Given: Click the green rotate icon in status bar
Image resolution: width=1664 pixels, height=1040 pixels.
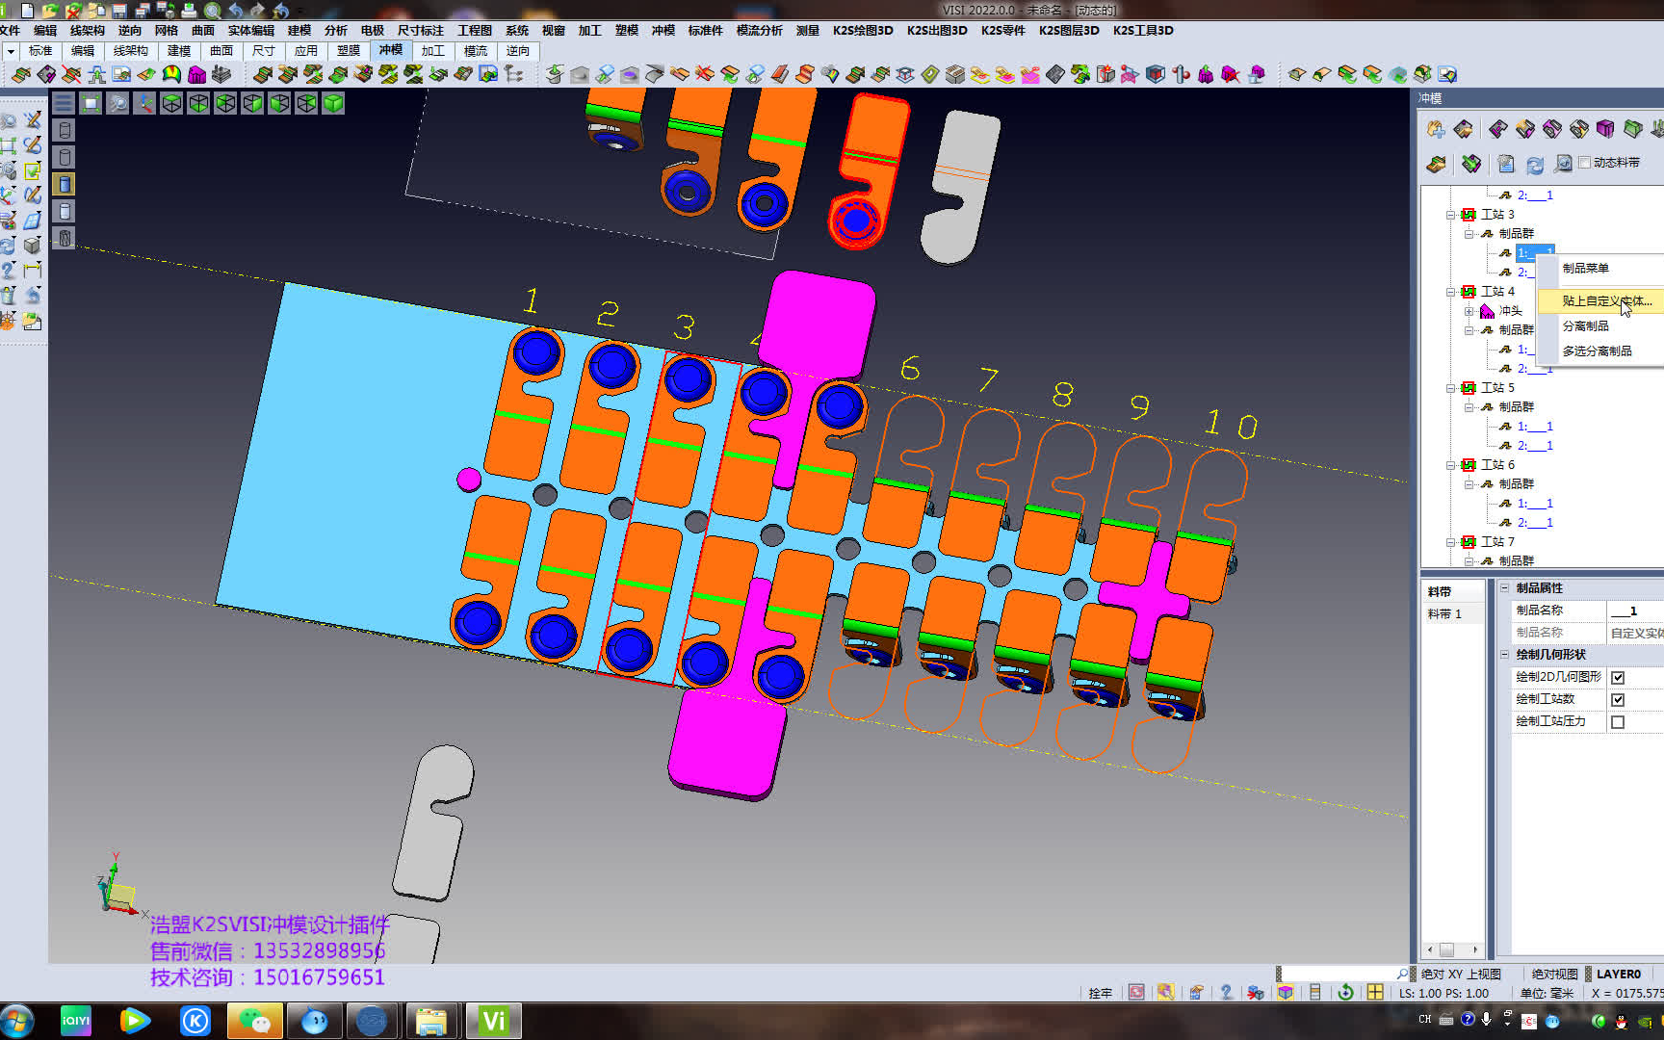Looking at the screenshot, I should tap(1345, 992).
